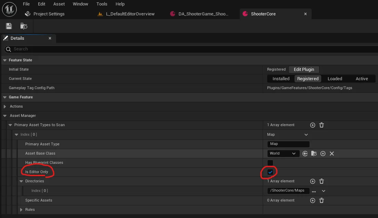Open the File menu
Viewport: 378px width, 218px height.
point(26,4)
